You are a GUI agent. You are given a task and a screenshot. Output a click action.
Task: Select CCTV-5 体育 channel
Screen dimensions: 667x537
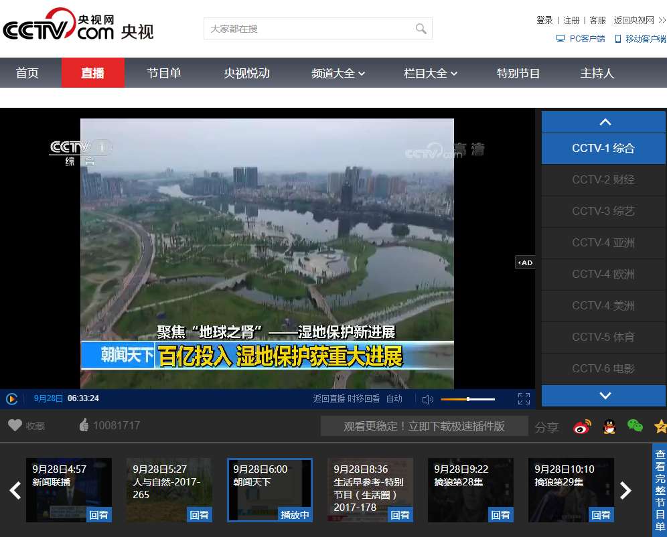point(603,337)
